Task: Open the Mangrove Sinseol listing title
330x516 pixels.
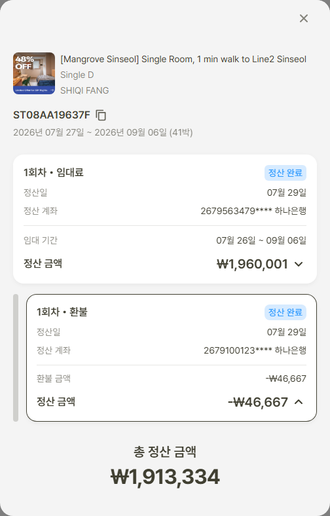Action: [183, 59]
